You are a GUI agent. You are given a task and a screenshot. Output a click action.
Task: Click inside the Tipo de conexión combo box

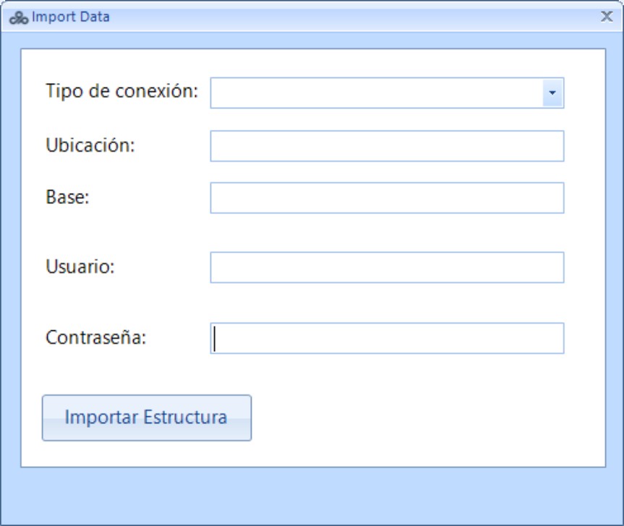[x=377, y=93]
